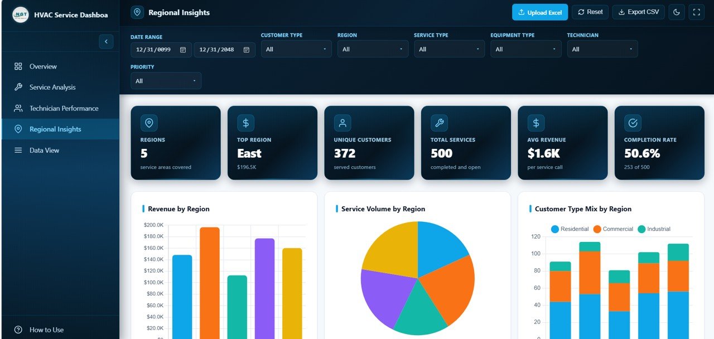The height and width of the screenshot is (339, 714).
Task: Export data using the Export CSV button
Action: coord(638,12)
